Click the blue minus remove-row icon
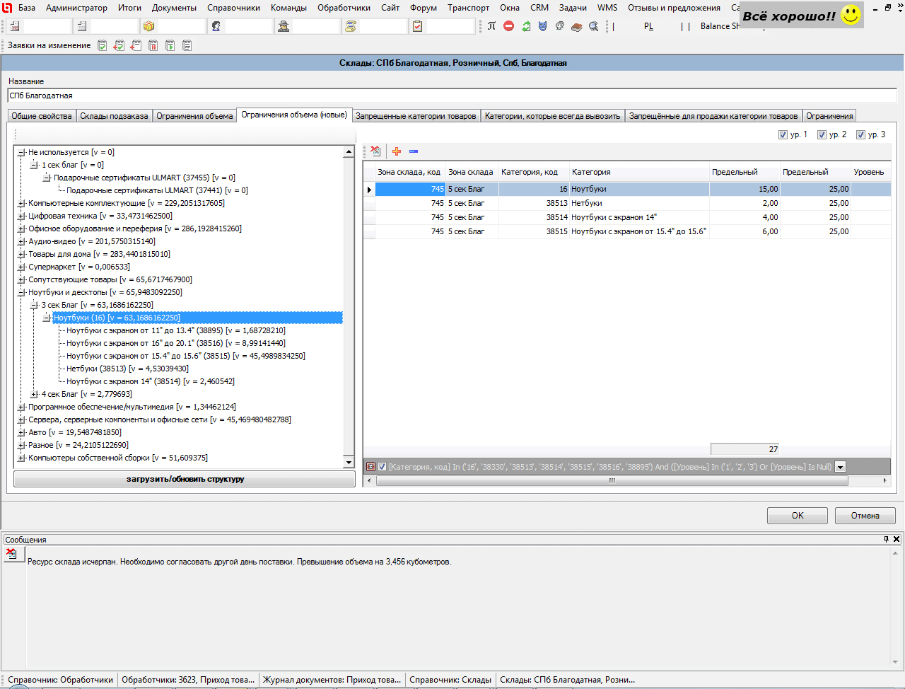 point(414,151)
